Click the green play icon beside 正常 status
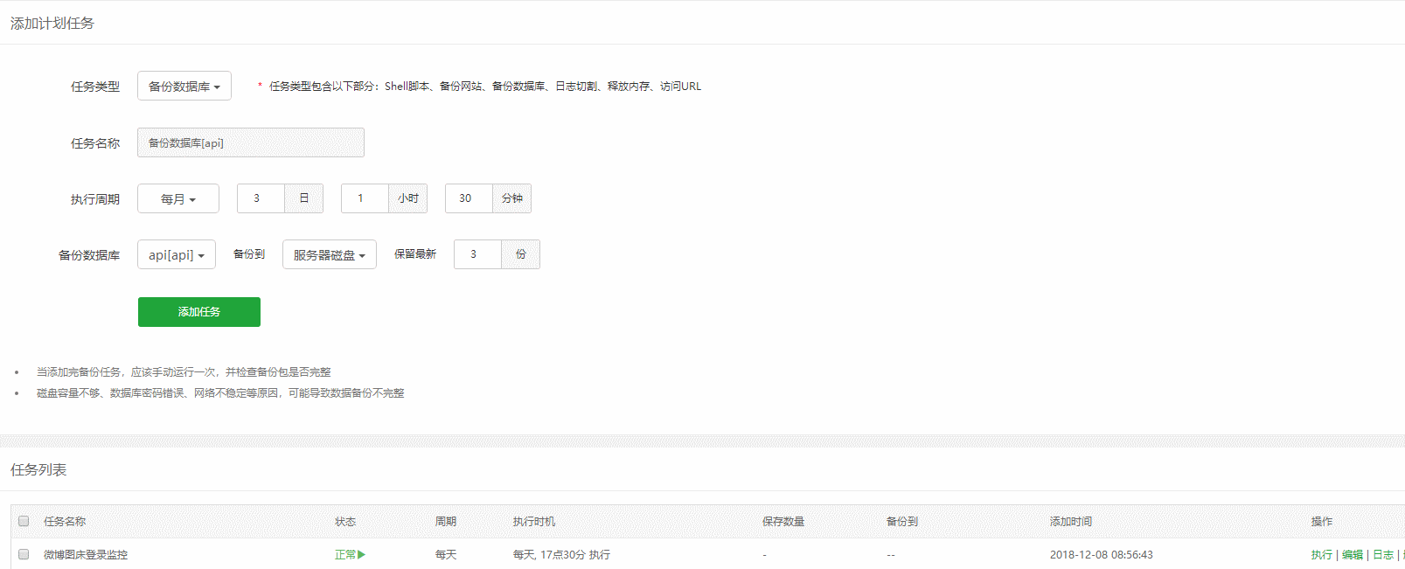The image size is (1405, 569). tap(362, 554)
